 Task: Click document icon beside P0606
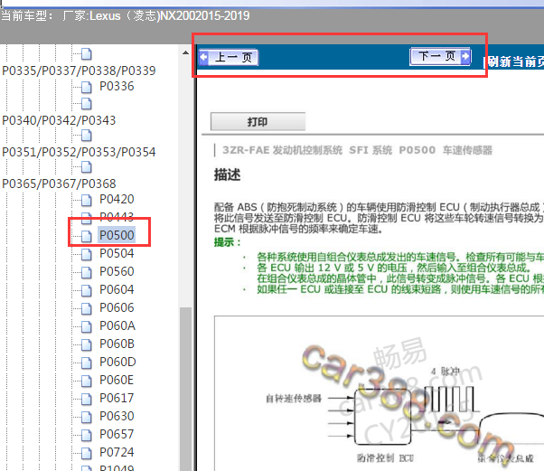pos(87,308)
